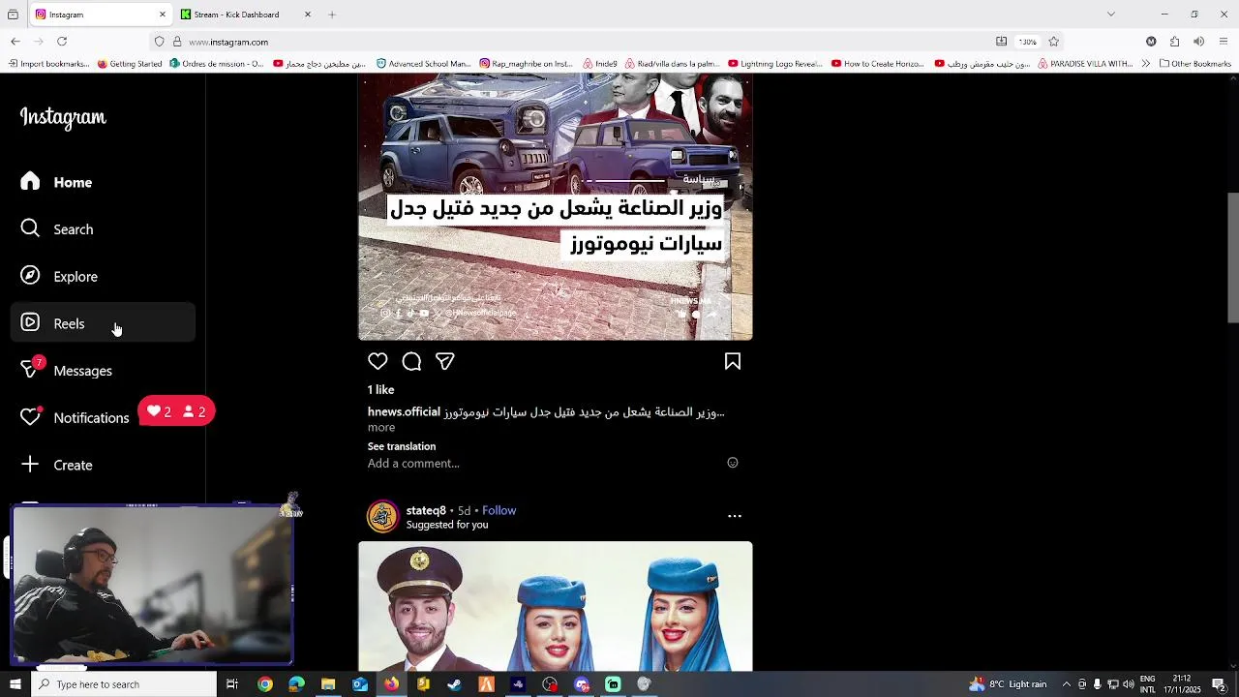Open the Advanced School Man... bookmark
This screenshot has height=697, width=1239.
tap(423, 64)
